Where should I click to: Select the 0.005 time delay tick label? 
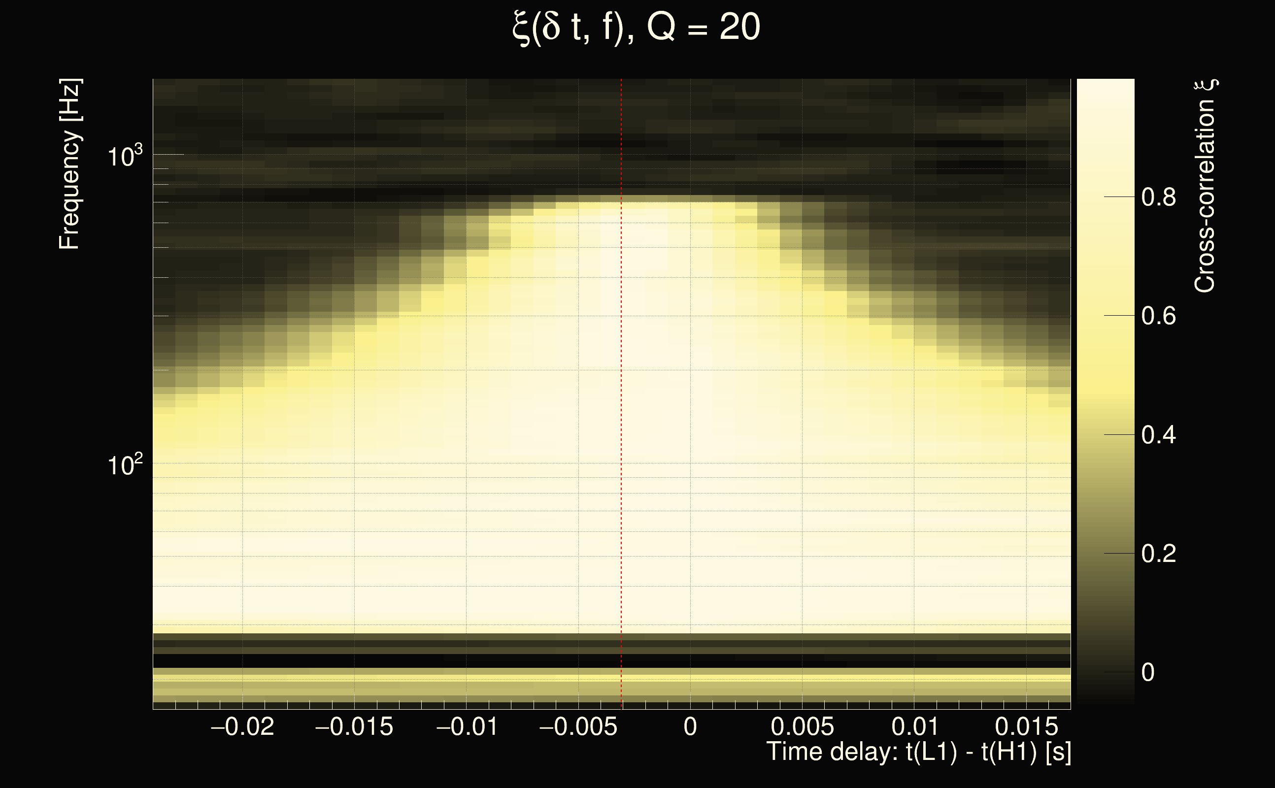[802, 726]
